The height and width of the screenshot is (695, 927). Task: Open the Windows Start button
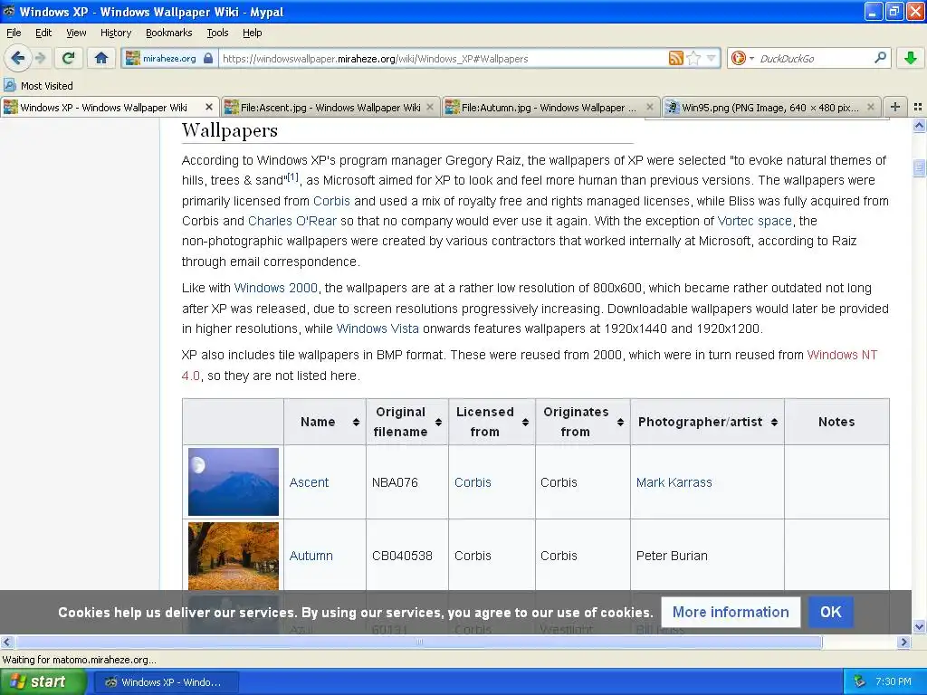[43, 682]
